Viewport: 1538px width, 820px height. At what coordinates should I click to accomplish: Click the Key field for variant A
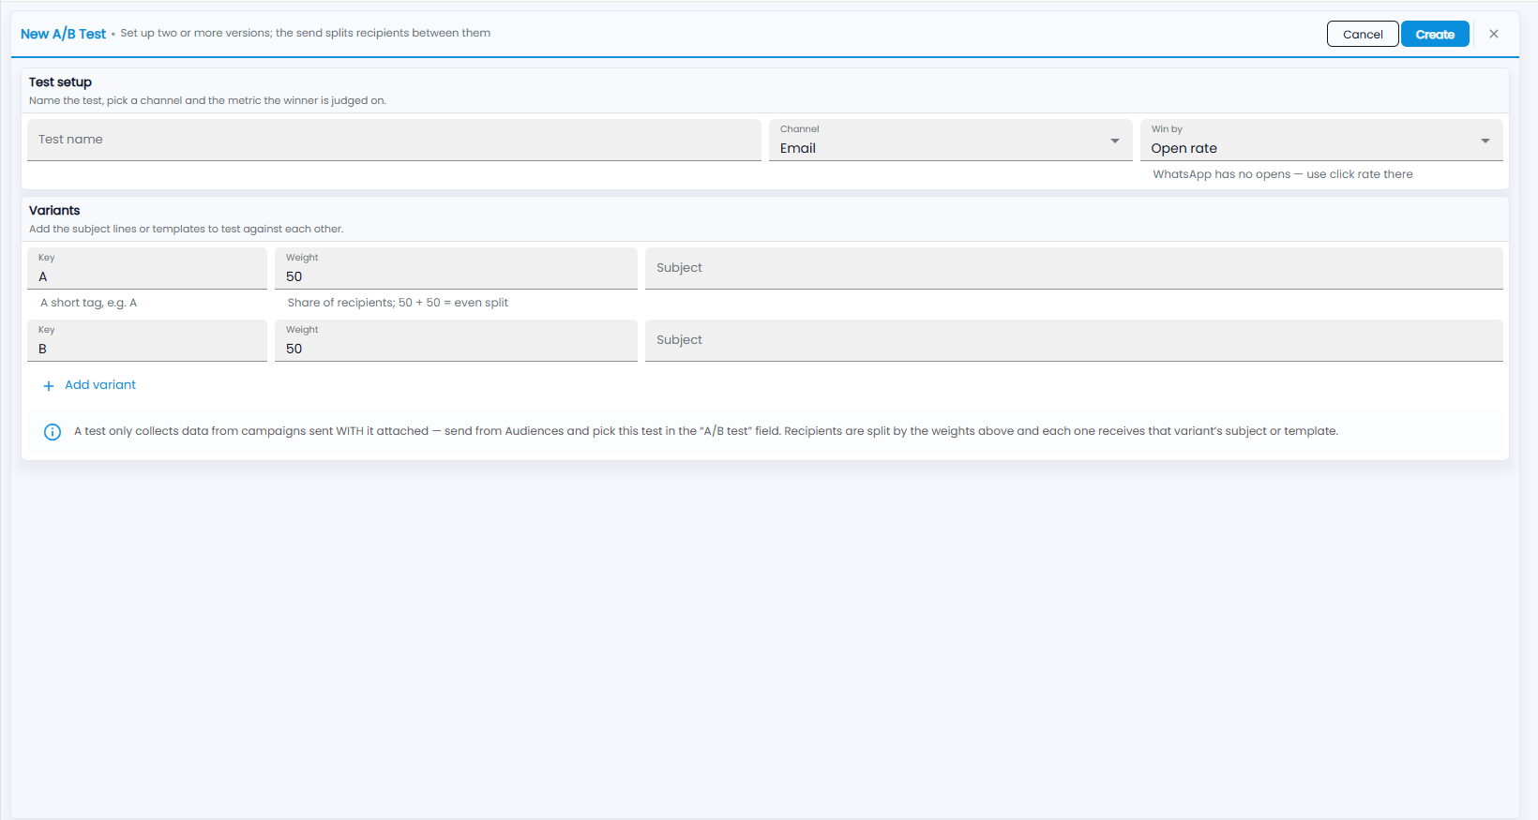point(147,268)
